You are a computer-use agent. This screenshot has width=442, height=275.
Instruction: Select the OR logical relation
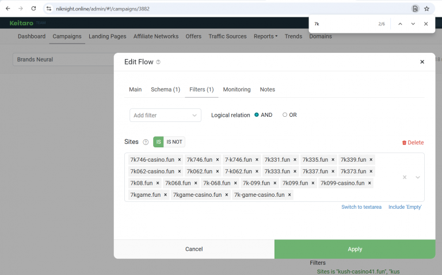coord(285,114)
